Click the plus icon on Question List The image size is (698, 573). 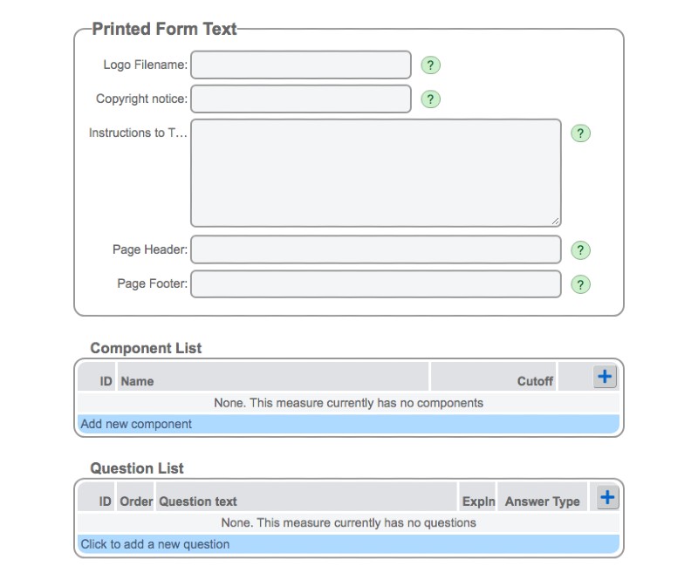pyautogui.click(x=606, y=496)
